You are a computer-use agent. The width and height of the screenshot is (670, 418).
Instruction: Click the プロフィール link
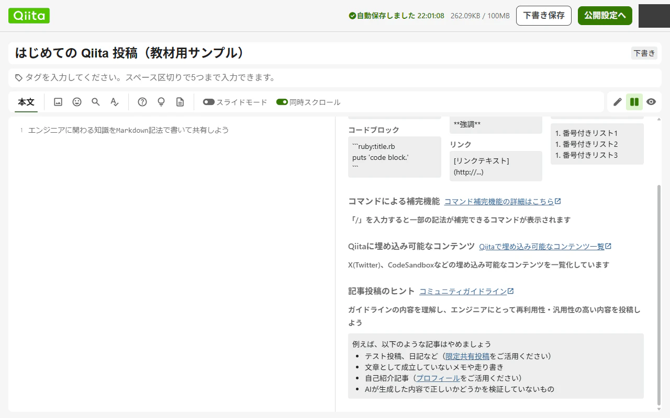(x=438, y=378)
